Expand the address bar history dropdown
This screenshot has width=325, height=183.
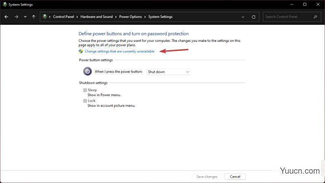click(243, 17)
